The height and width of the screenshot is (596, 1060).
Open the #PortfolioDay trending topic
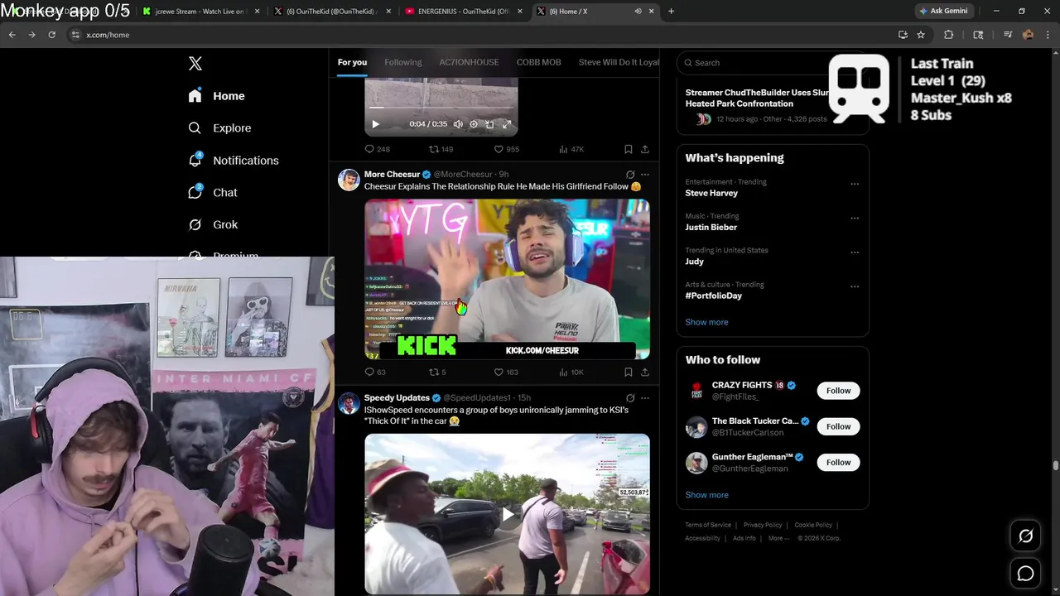point(713,296)
